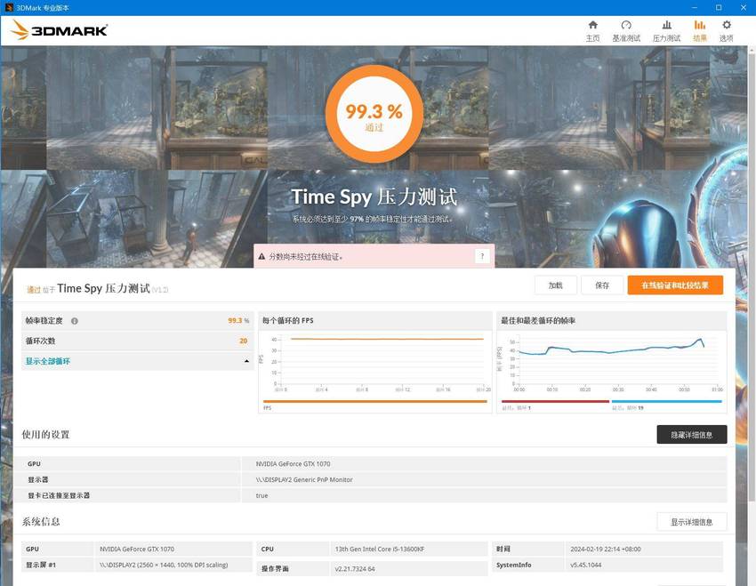The image size is (756, 586).
Task: Click the 显示全部循环 link
Action: 48,361
